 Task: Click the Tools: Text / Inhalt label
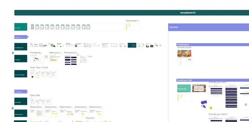pos(39,68)
